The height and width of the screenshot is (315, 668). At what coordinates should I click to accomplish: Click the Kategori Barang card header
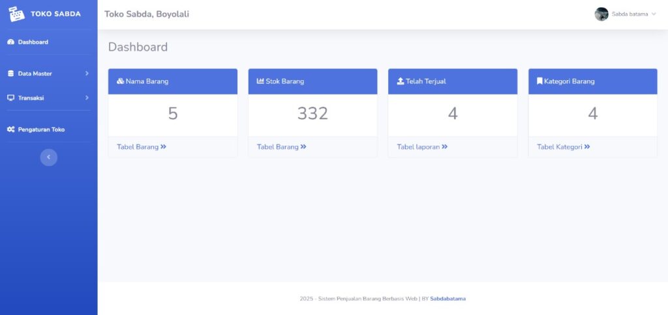click(x=593, y=81)
